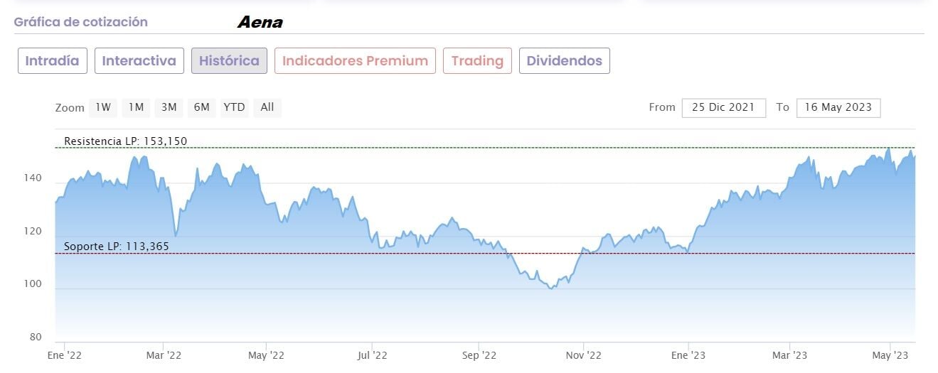Click the Resistencia LP 153,150 label
938x373 pixels.
coord(125,141)
